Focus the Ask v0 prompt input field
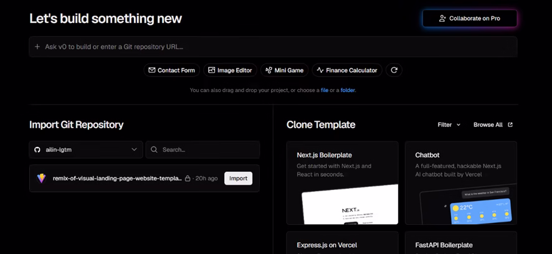552x254 pixels. [x=273, y=47]
